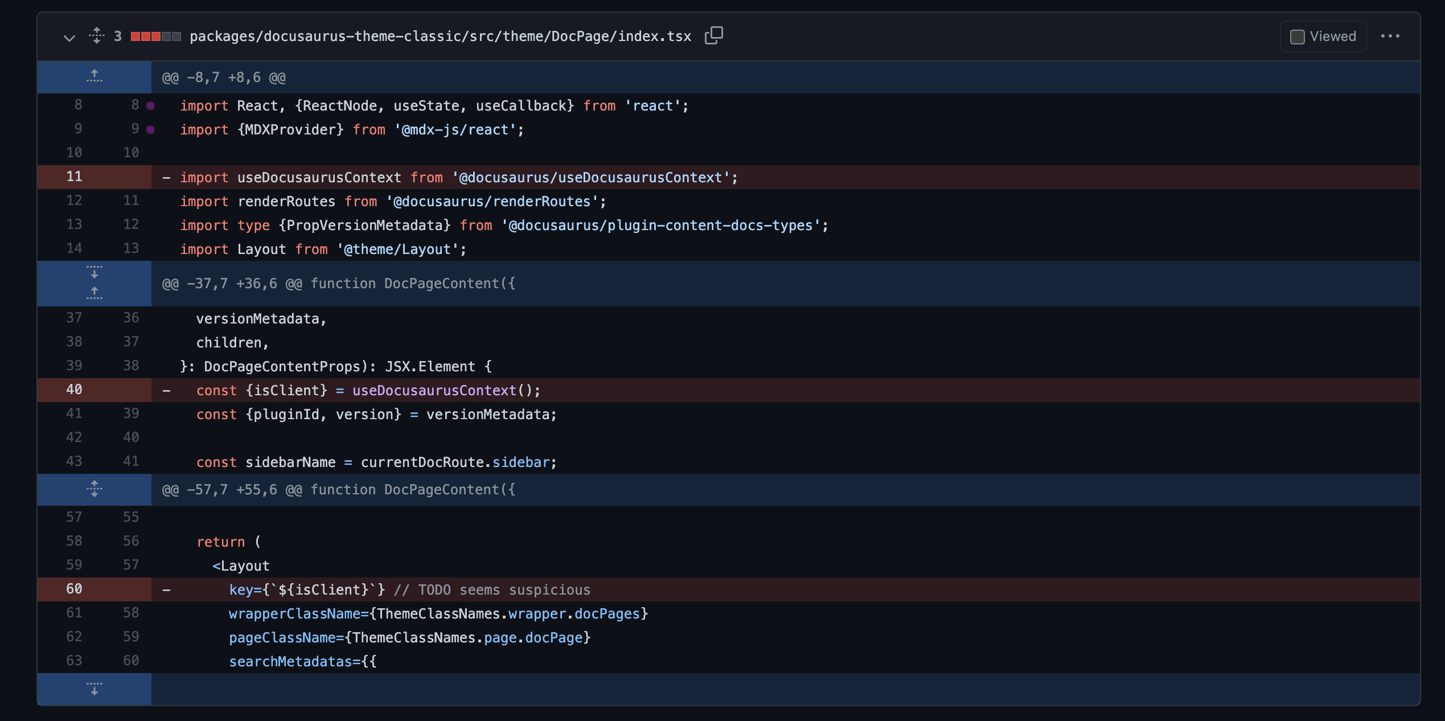Toggle the file drag handle icon
The image size is (1445, 721).
pos(96,36)
